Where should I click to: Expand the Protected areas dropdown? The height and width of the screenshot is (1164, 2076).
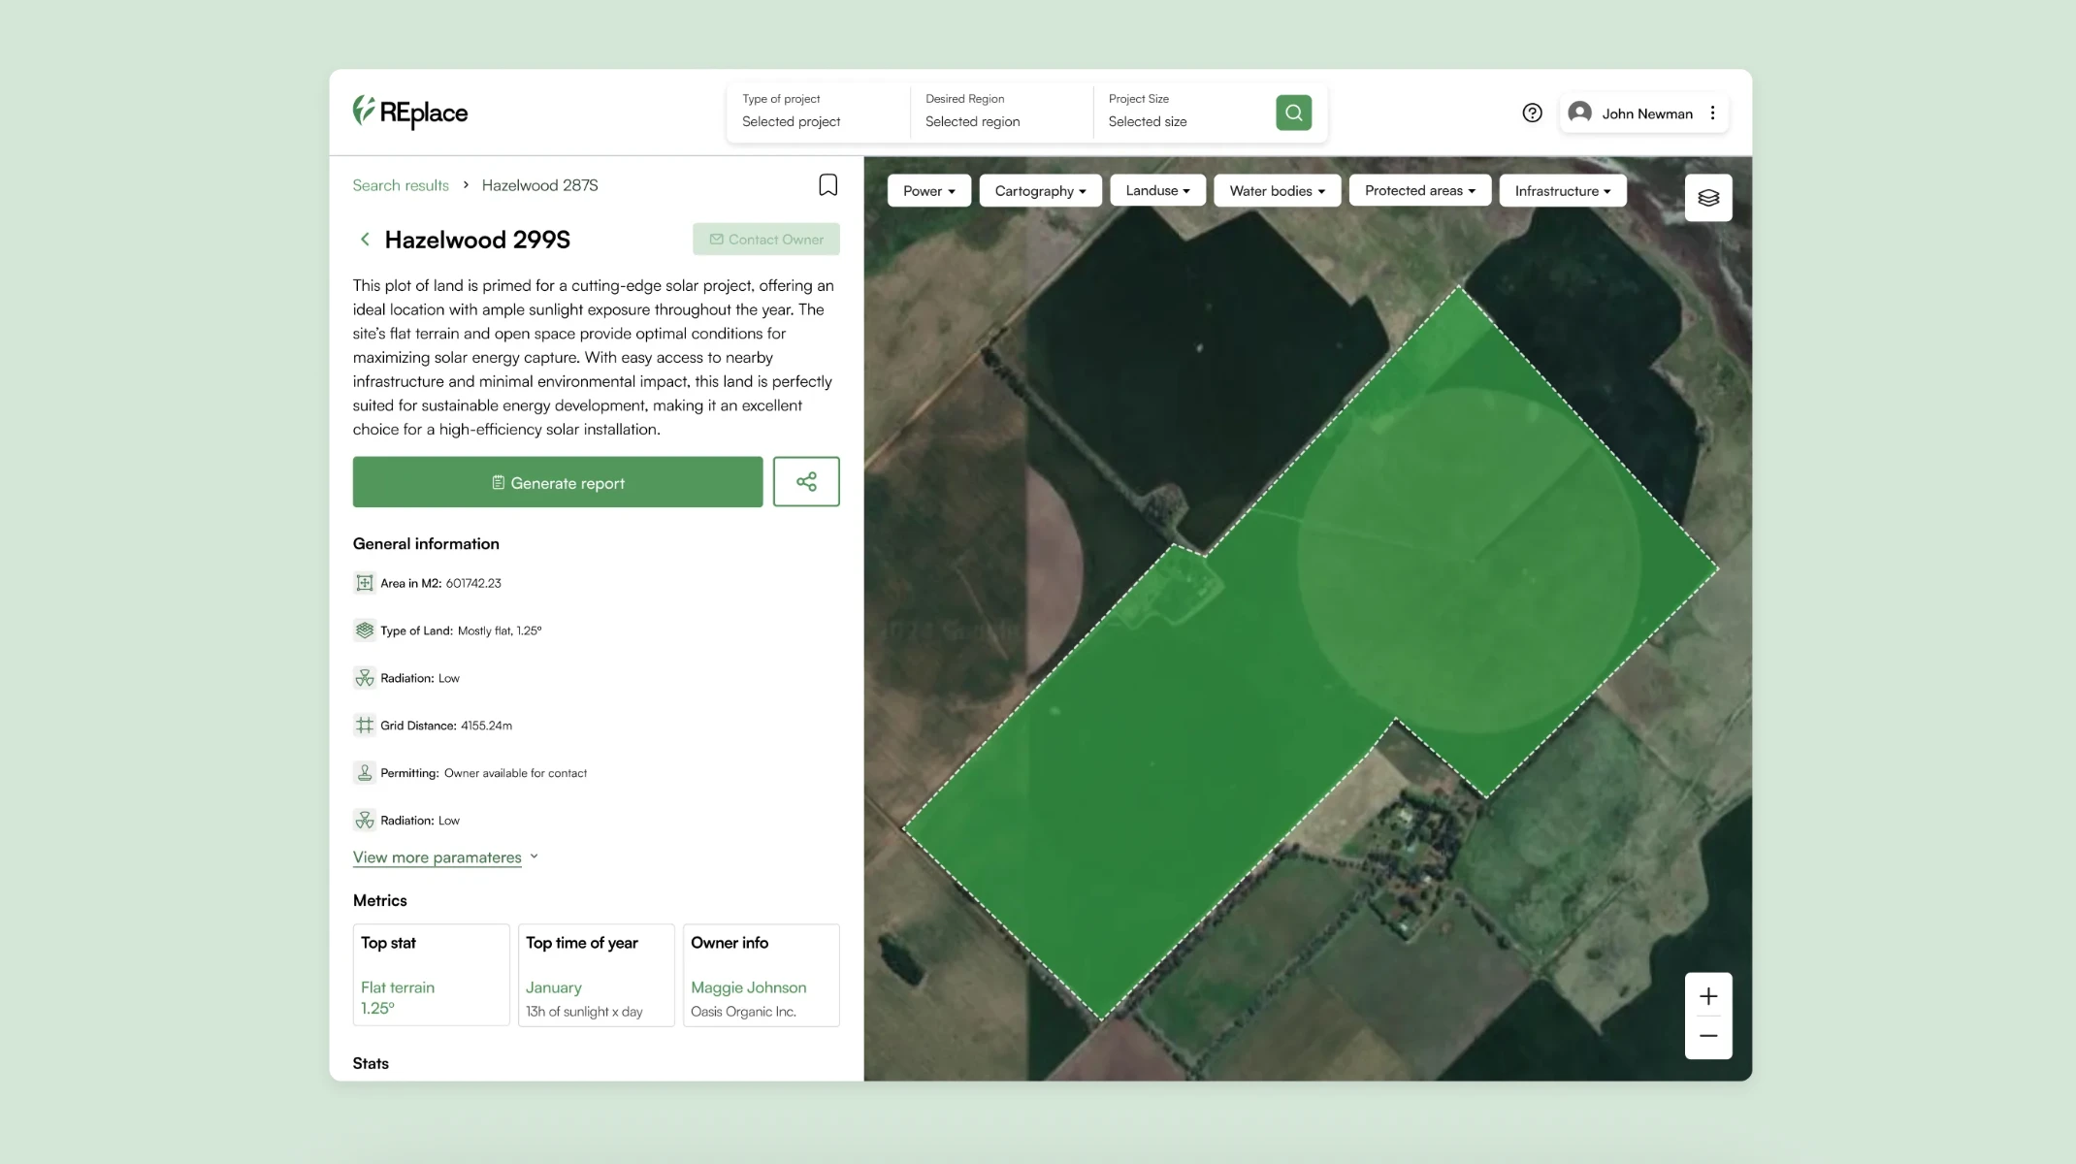click(1419, 191)
